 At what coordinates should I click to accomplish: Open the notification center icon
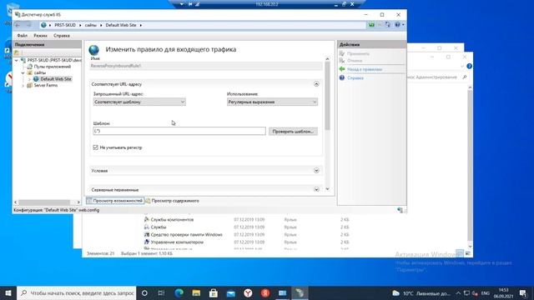523,292
